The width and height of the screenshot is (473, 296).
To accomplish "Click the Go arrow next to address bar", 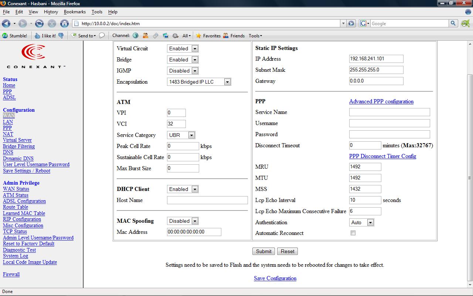I will click(351, 23).
